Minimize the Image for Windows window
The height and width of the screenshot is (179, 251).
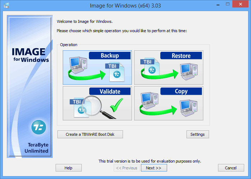(x=218, y=4)
